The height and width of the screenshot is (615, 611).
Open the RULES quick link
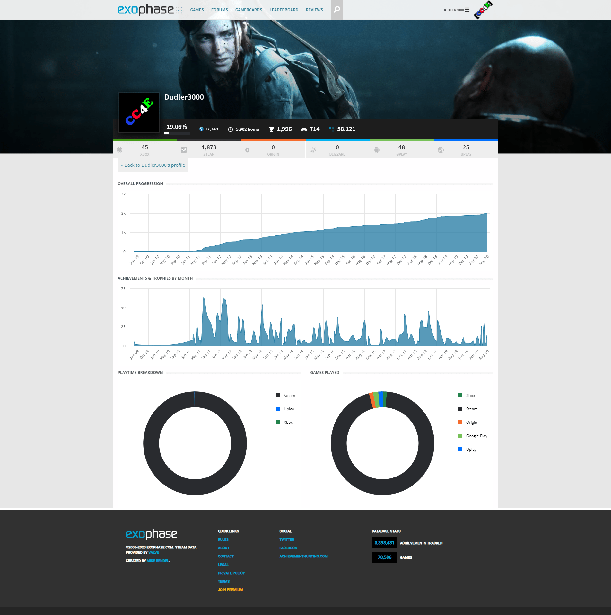(223, 540)
